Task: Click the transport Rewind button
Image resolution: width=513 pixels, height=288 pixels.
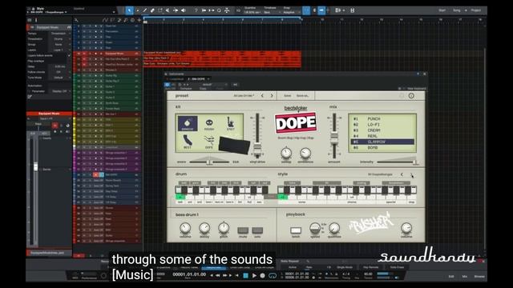Action: click(x=217, y=275)
